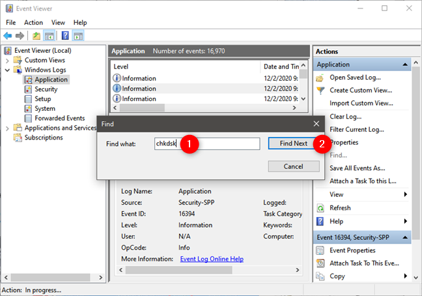Click Attach a Task To this Log action

363,181
